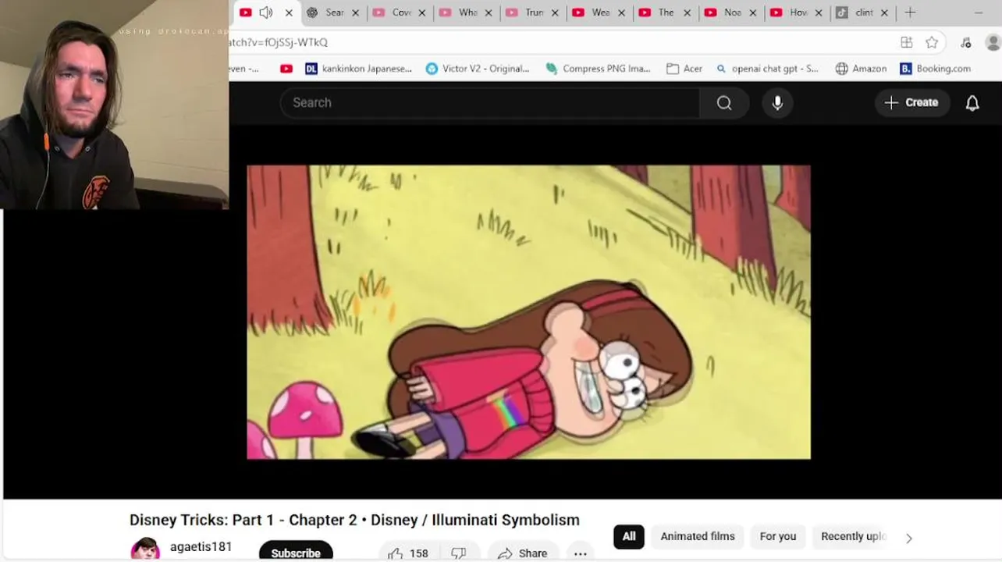
Task: Minimize the browser window
Action: [x=979, y=12]
